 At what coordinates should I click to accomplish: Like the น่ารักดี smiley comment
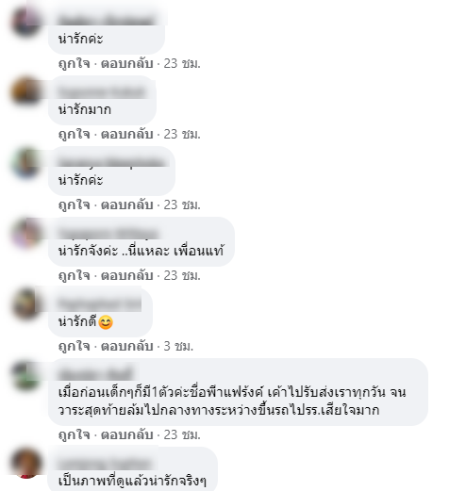75,347
